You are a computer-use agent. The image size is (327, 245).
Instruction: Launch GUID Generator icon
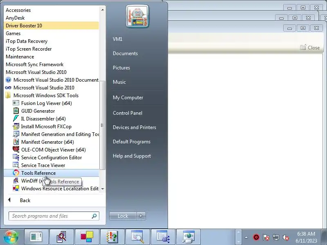point(16,111)
